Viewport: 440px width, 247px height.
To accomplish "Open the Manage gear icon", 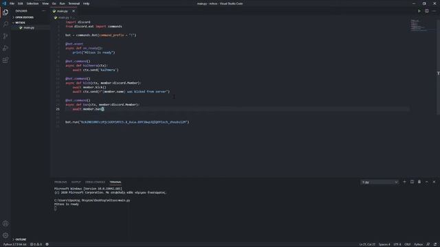I will [5, 235].
